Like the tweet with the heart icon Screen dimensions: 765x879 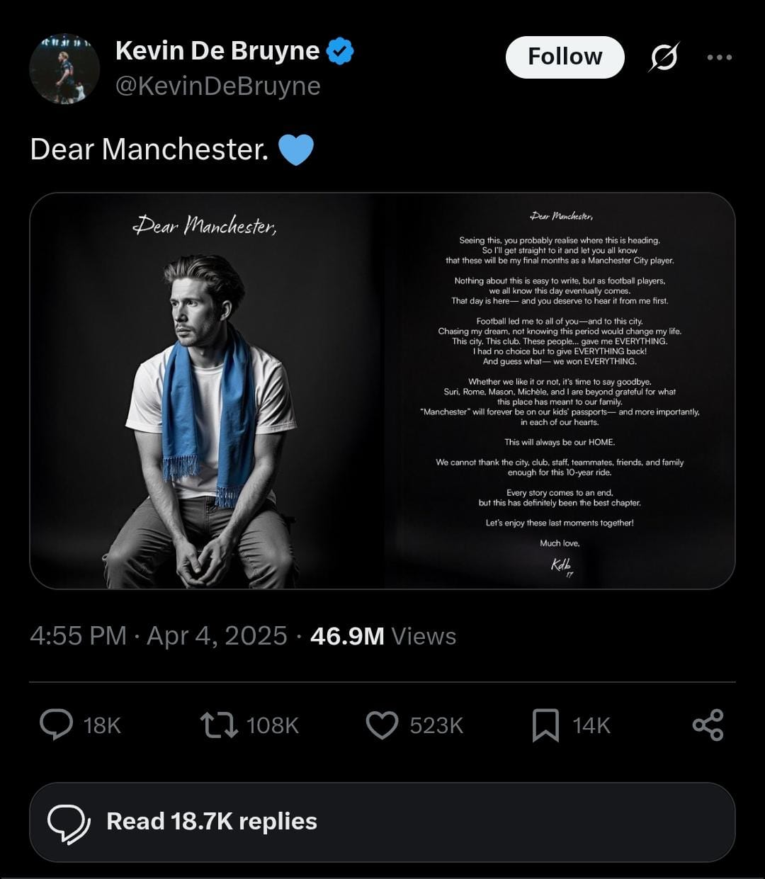pyautogui.click(x=382, y=725)
